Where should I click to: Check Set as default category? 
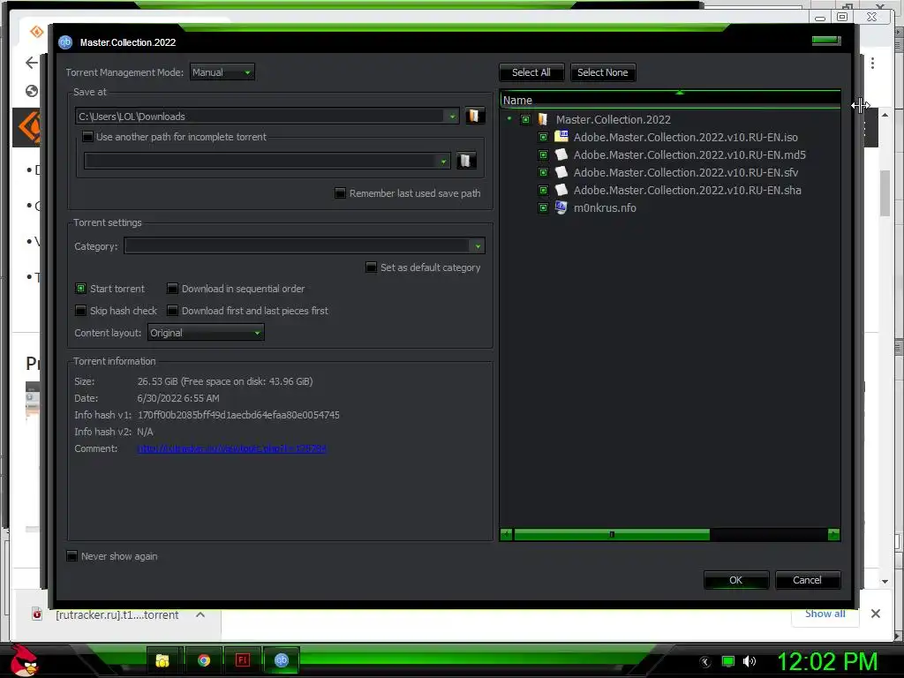coord(372,267)
